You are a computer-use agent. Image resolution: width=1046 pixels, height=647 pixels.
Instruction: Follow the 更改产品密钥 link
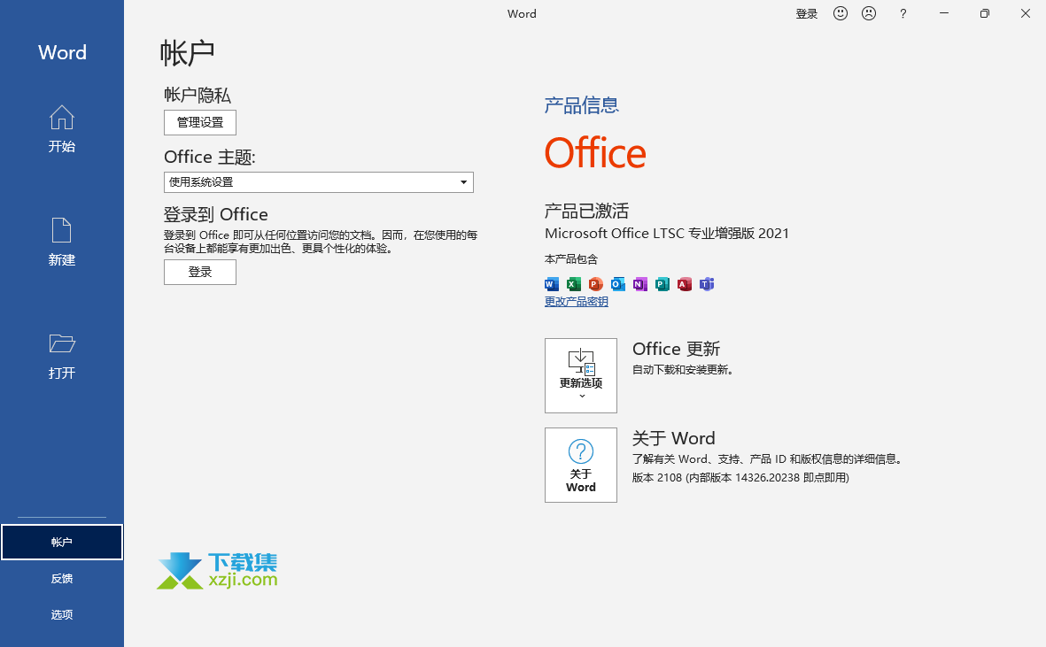[x=577, y=302]
